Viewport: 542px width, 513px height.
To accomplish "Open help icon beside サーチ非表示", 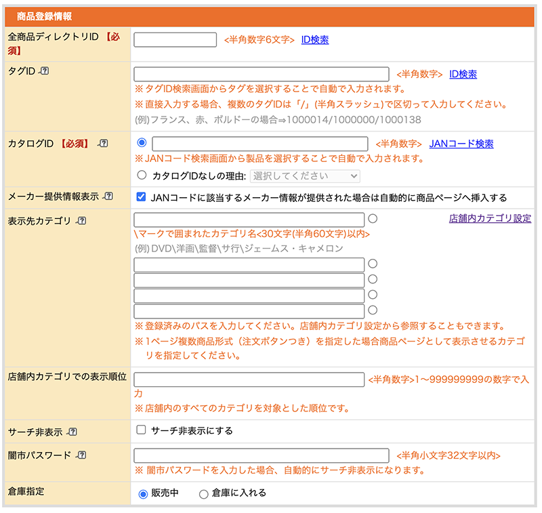I will [72, 432].
